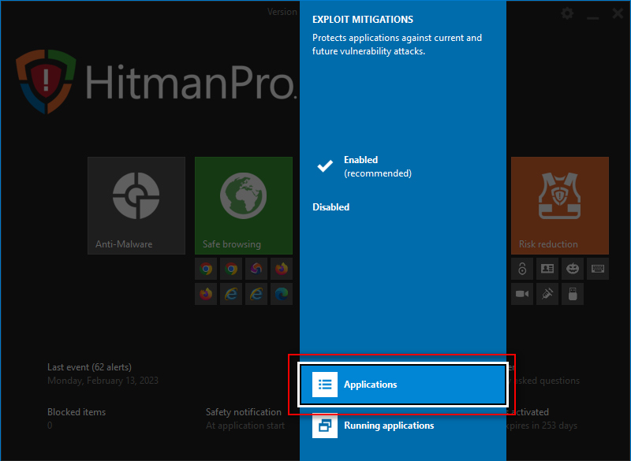Open settings via gear icon
The width and height of the screenshot is (631, 461).
(x=567, y=13)
